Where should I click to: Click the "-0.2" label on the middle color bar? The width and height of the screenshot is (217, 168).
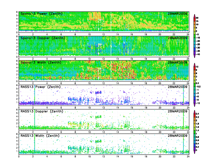click(198, 86)
